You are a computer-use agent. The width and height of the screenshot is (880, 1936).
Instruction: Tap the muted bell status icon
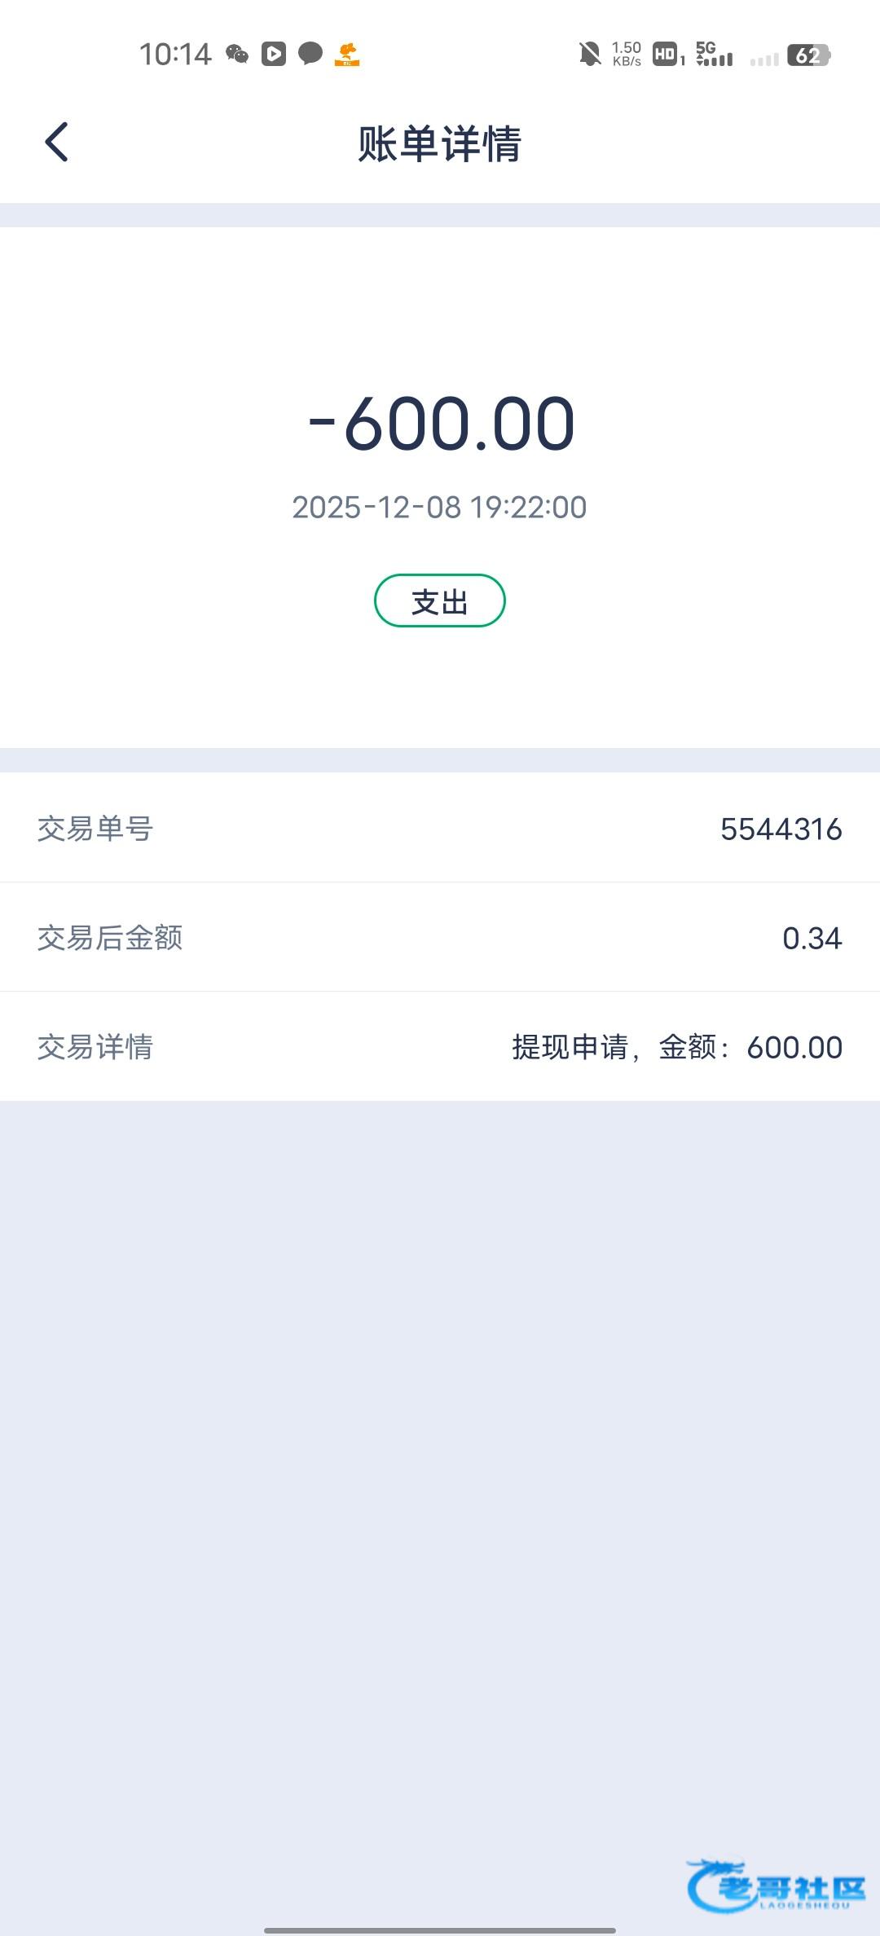[x=589, y=55]
